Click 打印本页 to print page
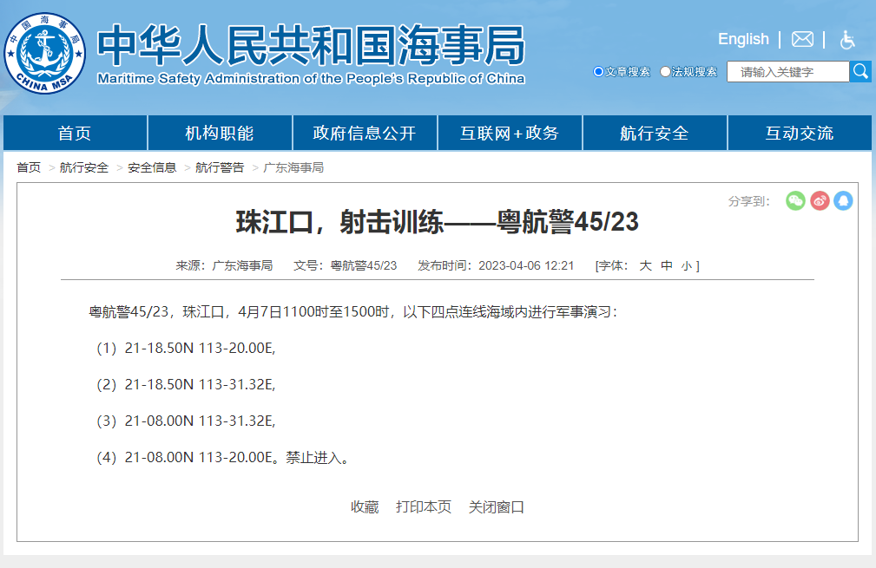The width and height of the screenshot is (876, 568). tap(424, 507)
